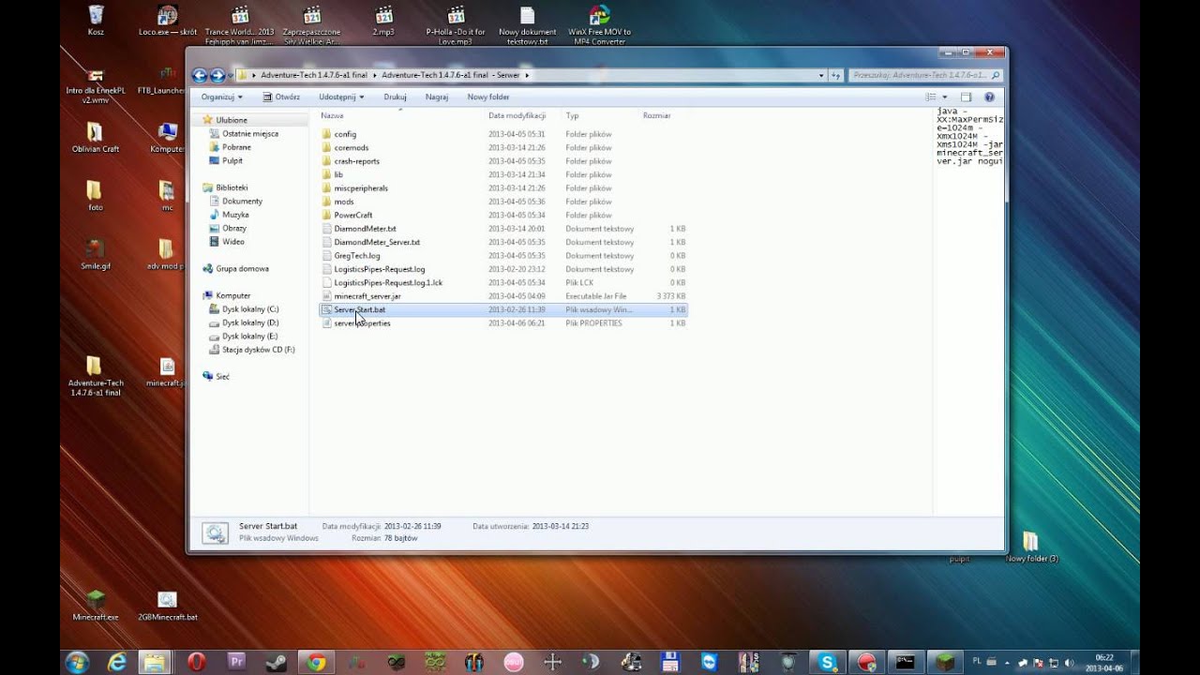
Task: Select Biblioteki in navigation pane
Action: pos(232,187)
